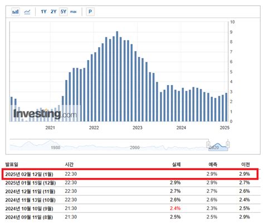Click the 예측 column header
Image resolution: width=264 pixels, height=224 pixels.
coord(213,165)
